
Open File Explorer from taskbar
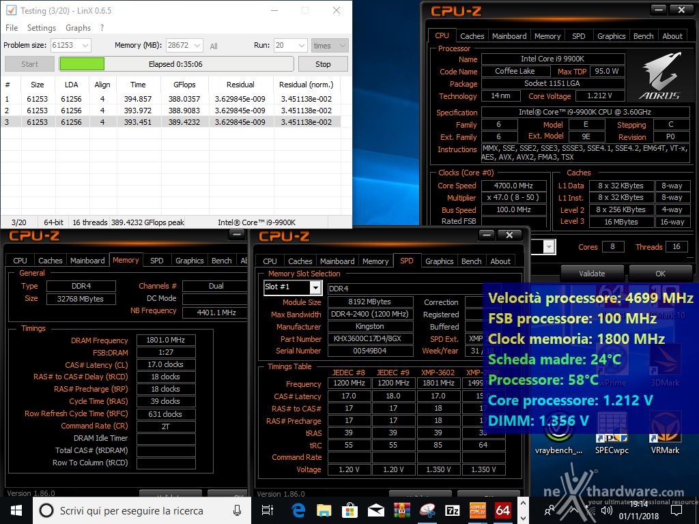pos(324,510)
